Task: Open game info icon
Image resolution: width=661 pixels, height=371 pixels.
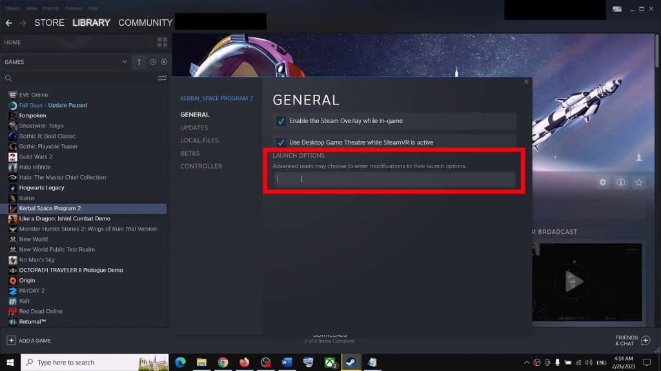Action: pyautogui.click(x=620, y=182)
